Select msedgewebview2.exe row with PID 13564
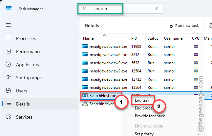The image size is (212, 136). point(146,87)
